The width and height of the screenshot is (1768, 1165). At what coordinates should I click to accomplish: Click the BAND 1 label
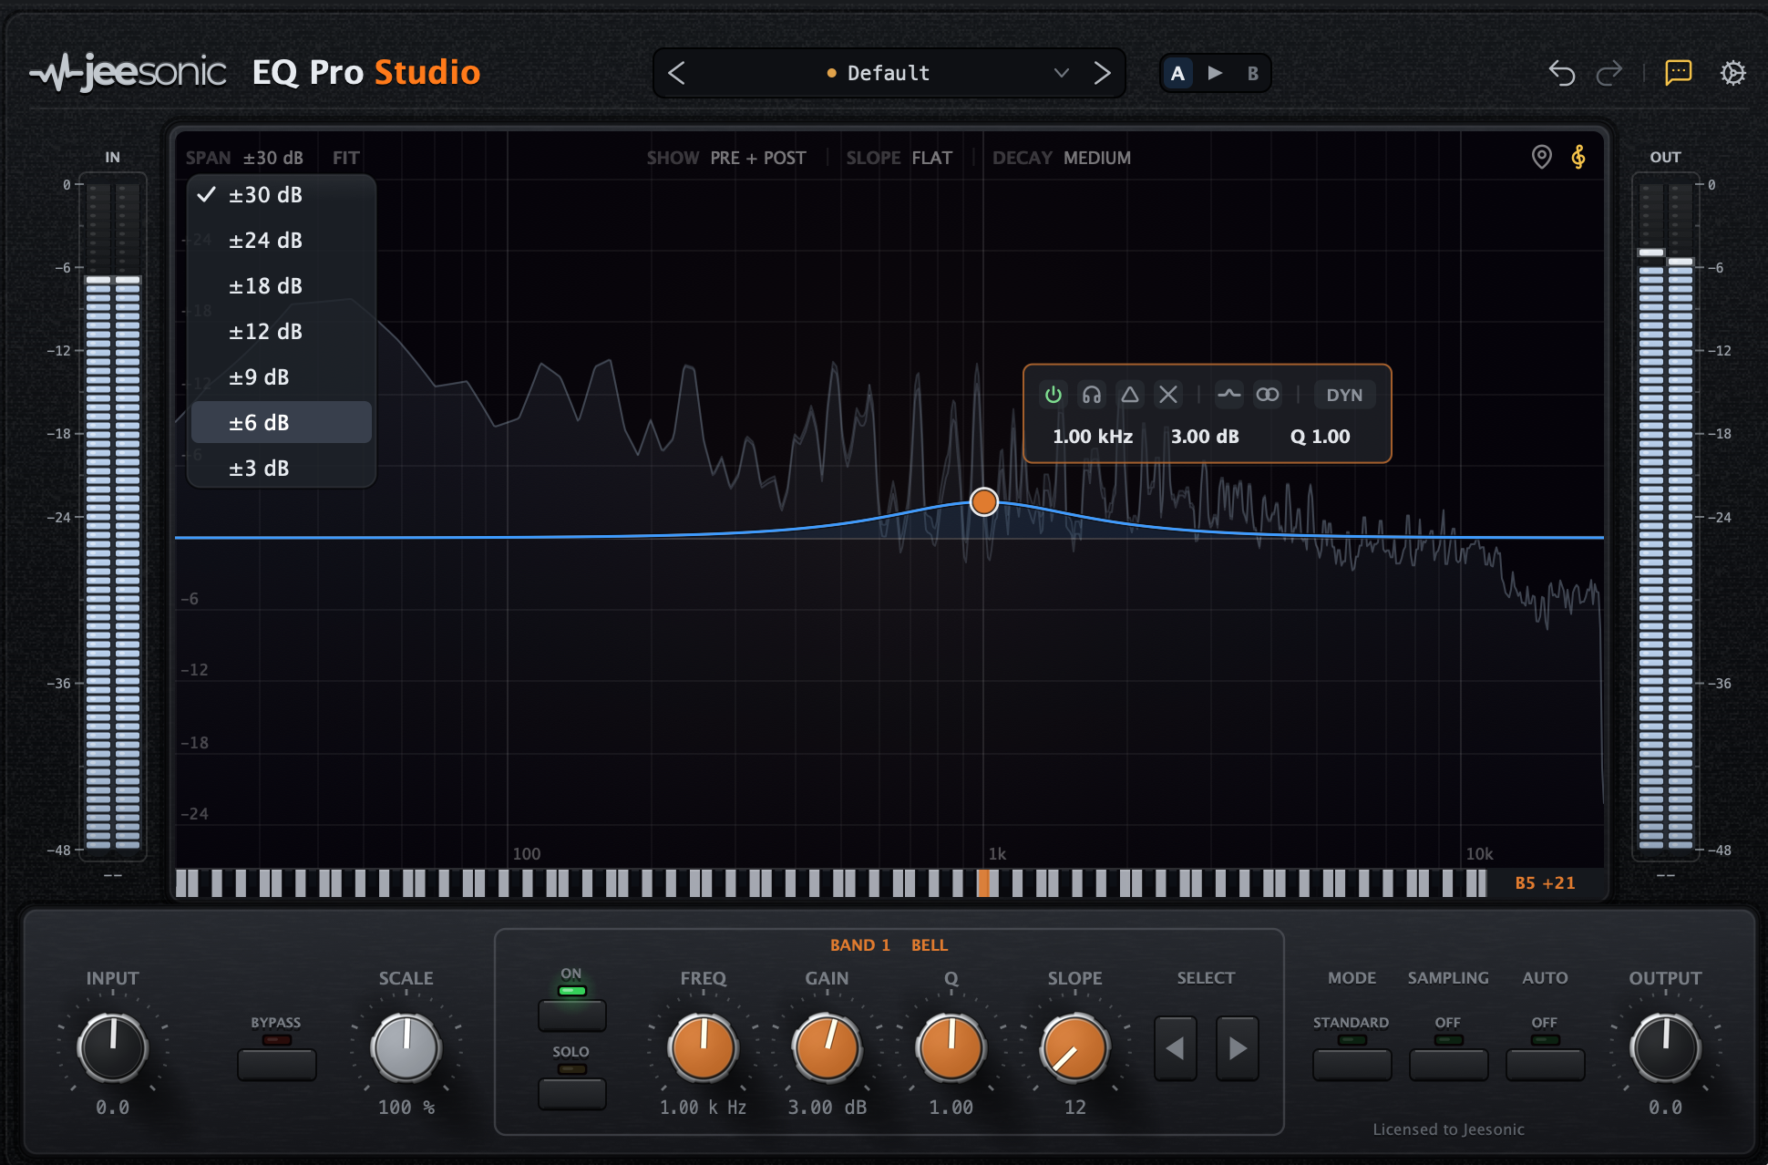(x=859, y=945)
